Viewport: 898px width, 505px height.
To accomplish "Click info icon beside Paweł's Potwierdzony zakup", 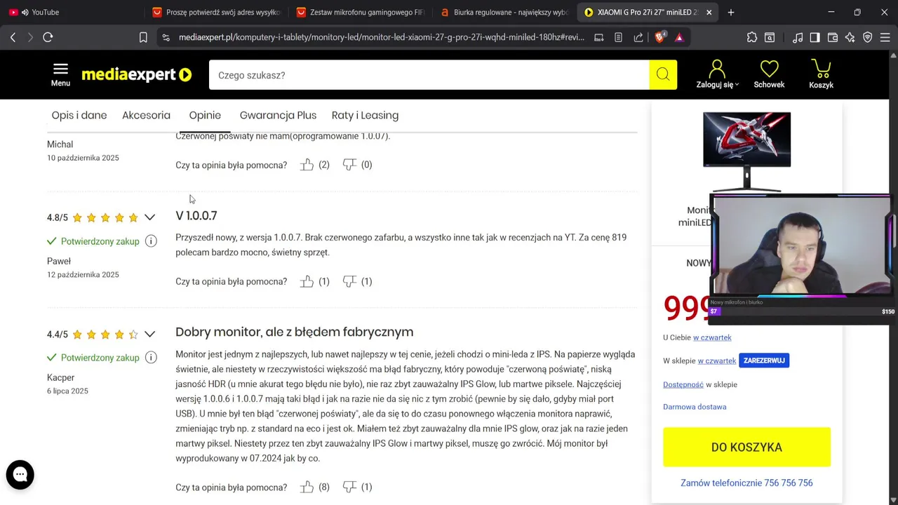I will tap(151, 241).
